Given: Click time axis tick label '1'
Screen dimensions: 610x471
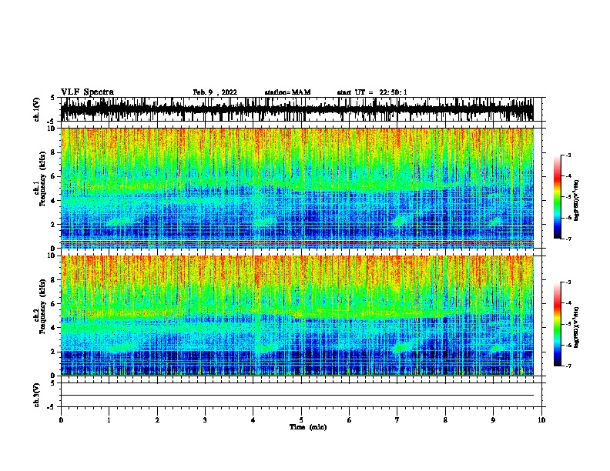Looking at the screenshot, I should coord(109,420).
